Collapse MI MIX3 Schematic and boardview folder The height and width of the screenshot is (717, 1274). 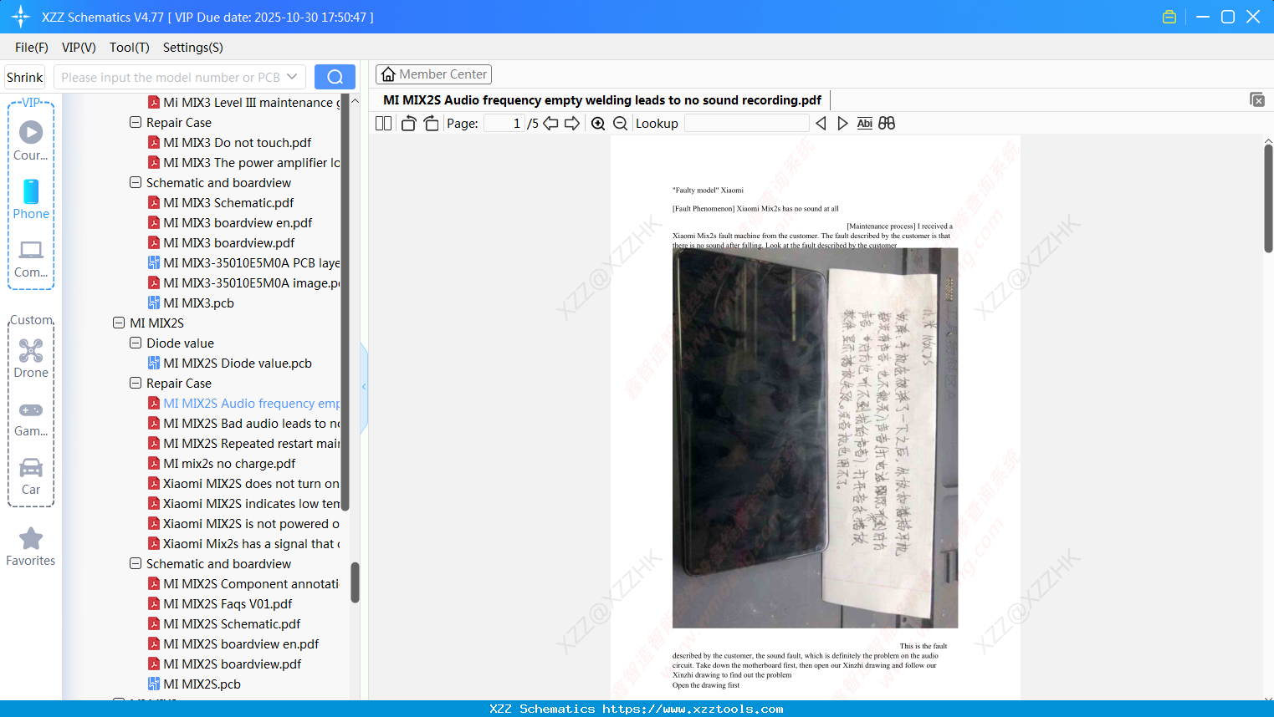136,182
